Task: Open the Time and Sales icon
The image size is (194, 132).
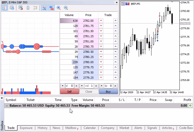Action: pyautogui.click(x=12, y=8)
